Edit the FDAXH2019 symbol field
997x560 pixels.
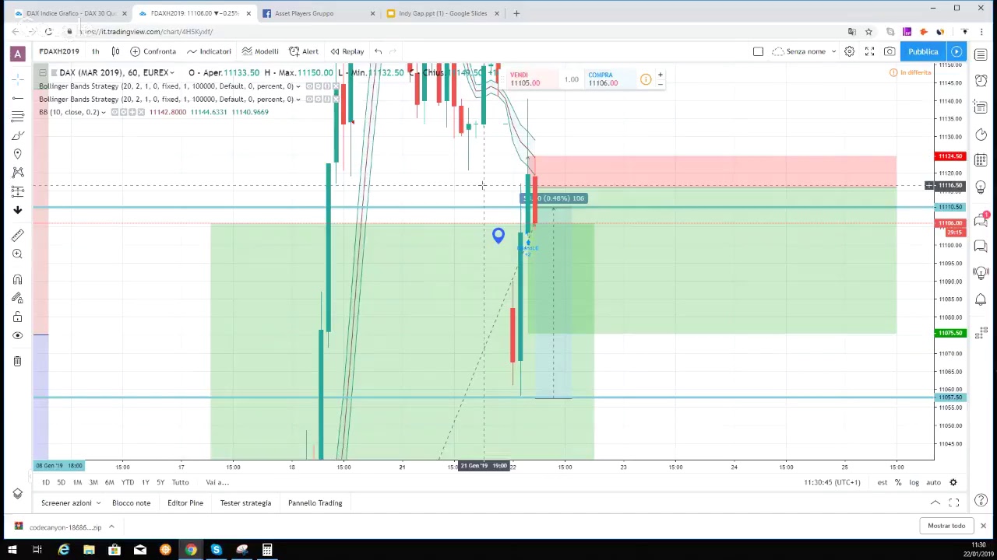pos(59,51)
